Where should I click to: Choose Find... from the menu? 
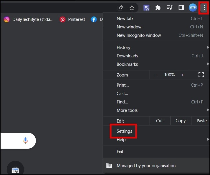(x=156, y=102)
